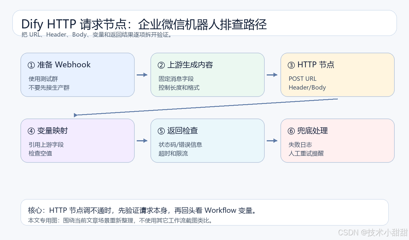Click the text '不要先接生产群'

click(x=49, y=88)
